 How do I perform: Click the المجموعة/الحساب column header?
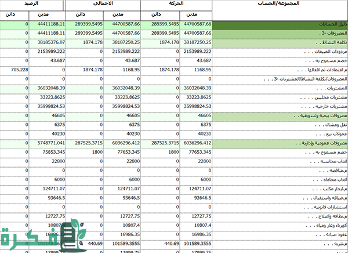click(280, 3)
